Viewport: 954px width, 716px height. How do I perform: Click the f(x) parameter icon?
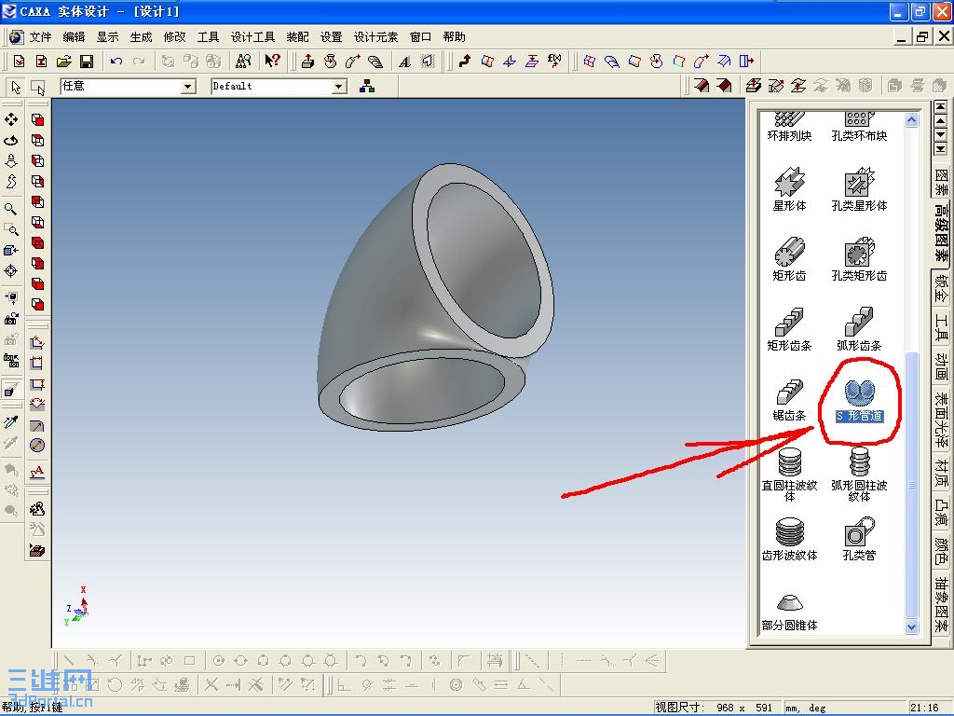[554, 61]
